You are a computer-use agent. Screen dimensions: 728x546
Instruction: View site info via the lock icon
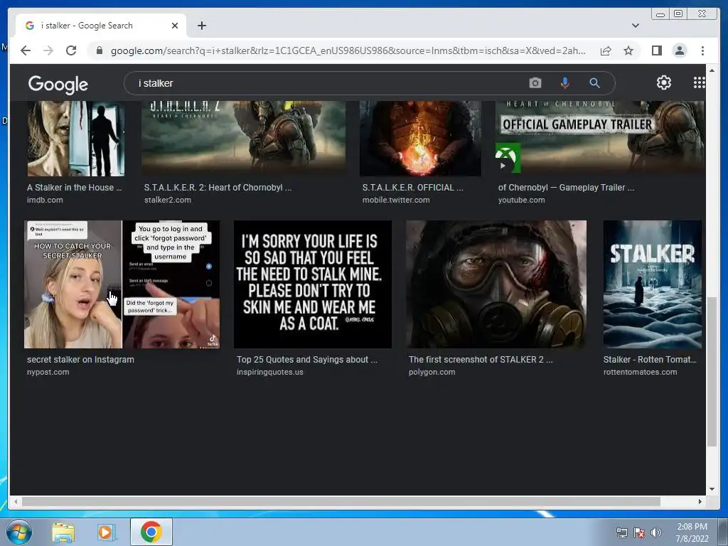click(x=99, y=50)
